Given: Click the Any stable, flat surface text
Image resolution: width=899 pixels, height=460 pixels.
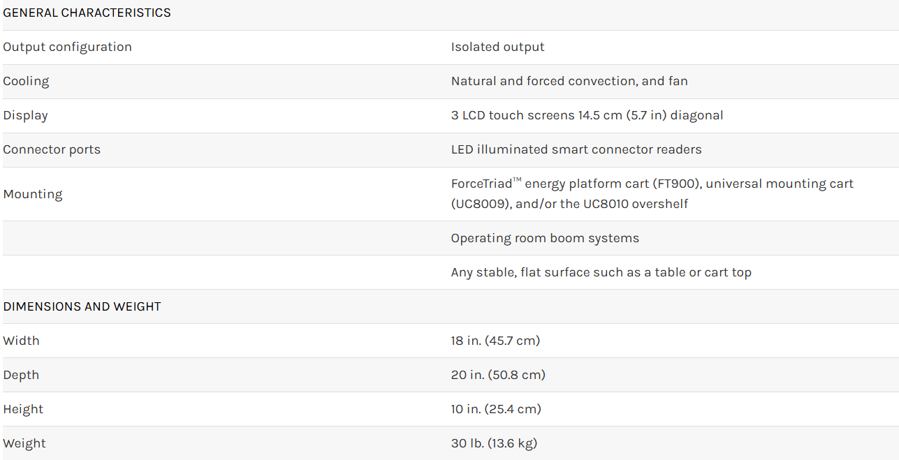Looking at the screenshot, I should pyautogui.click(x=601, y=272).
